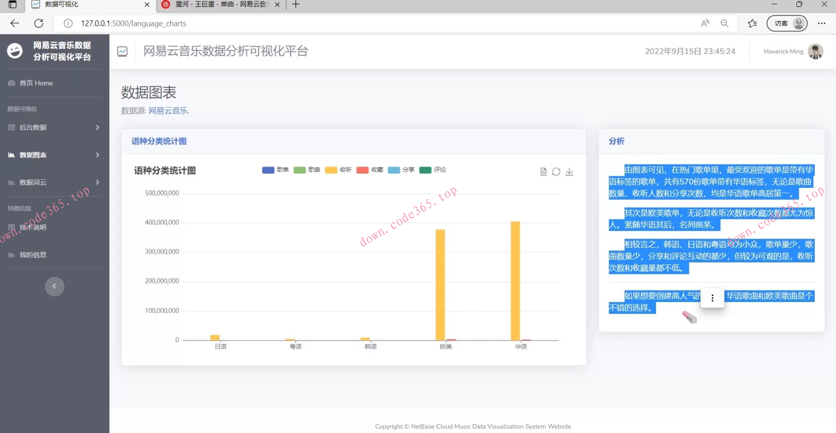Click the header chart logo icon
836x433 pixels.
pyautogui.click(x=122, y=51)
